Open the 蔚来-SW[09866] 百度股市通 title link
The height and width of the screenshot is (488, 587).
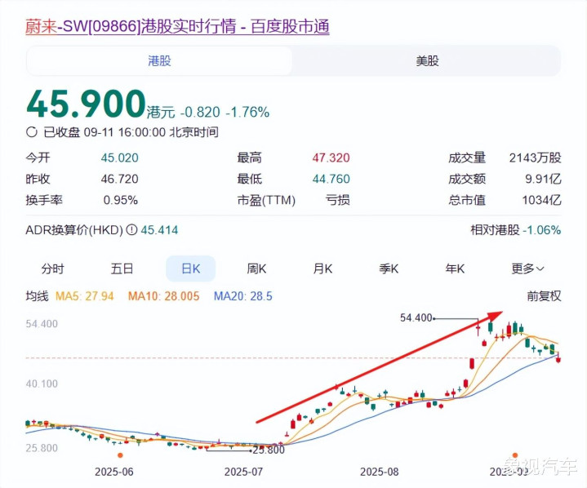point(177,27)
